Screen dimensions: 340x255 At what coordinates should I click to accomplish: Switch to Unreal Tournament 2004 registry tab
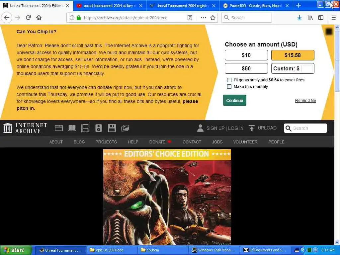click(183, 5)
